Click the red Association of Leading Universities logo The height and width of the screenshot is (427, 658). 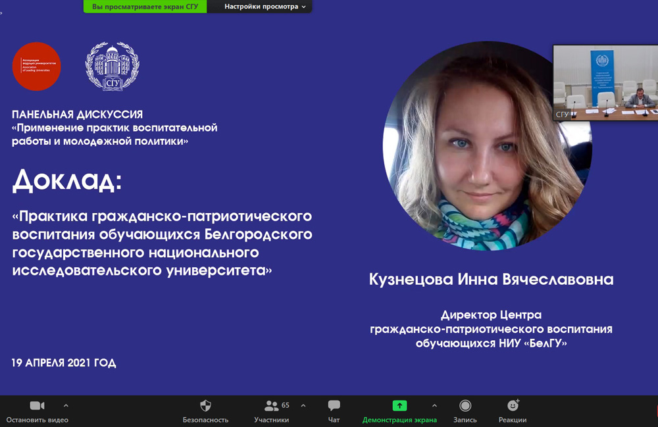click(x=37, y=66)
